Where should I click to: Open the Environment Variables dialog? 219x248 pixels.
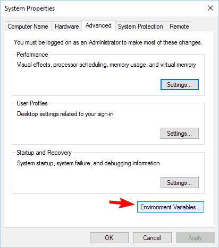point(171,207)
